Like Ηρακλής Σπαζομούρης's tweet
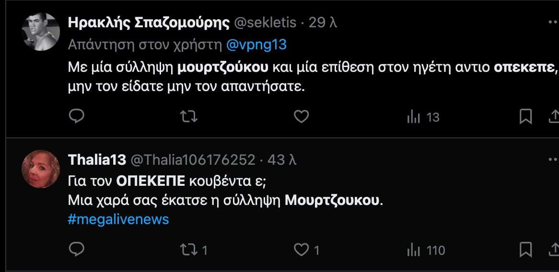Screen dimensions: 559x272 pos(301,116)
